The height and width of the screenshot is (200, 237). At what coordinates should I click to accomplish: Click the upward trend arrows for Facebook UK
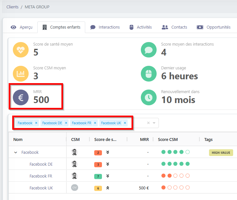(108, 188)
